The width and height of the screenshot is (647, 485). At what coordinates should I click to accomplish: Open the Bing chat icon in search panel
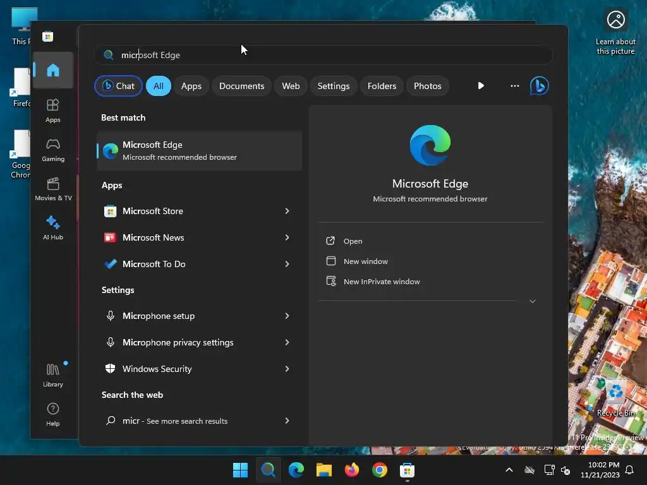tap(539, 86)
